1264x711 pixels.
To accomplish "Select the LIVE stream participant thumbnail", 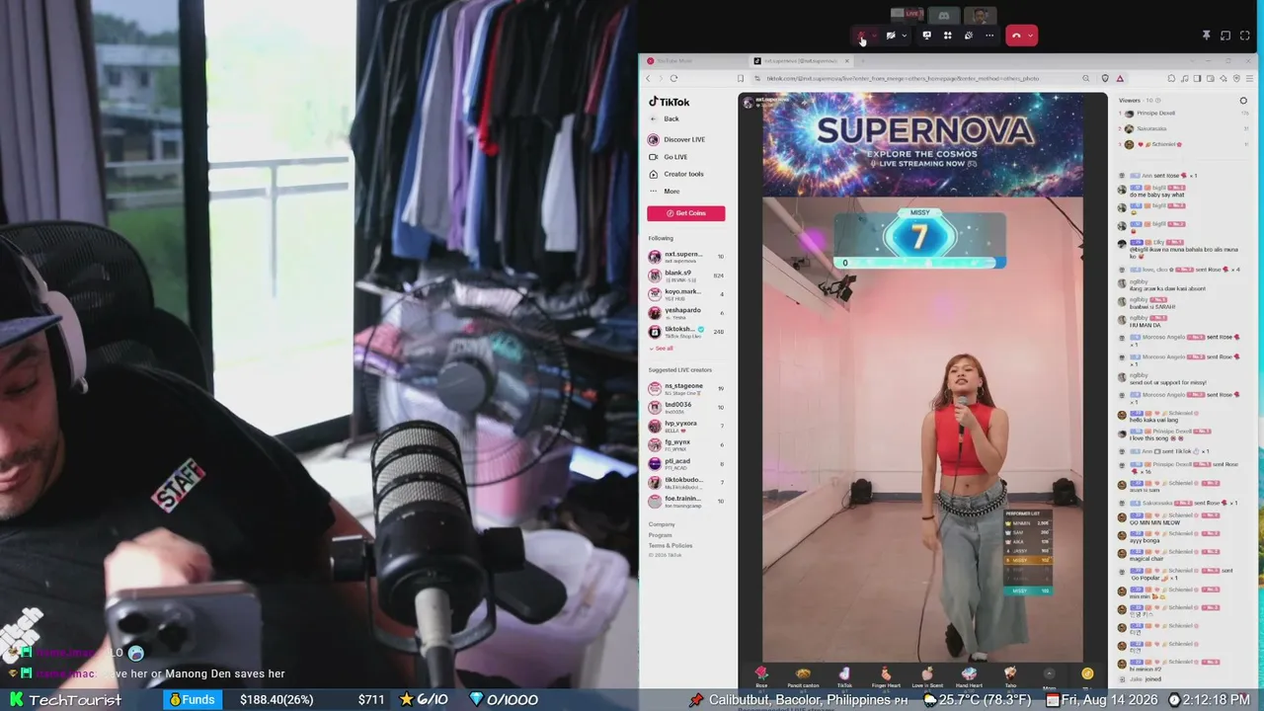I will [x=908, y=15].
